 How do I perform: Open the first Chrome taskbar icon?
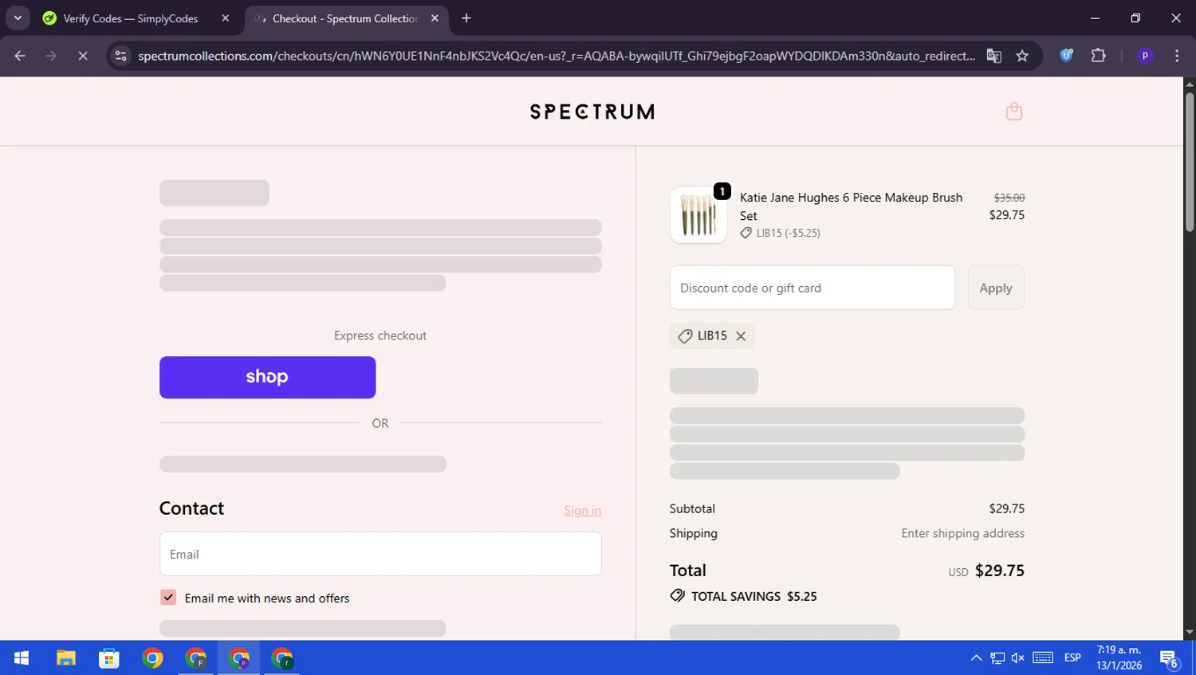[x=152, y=658]
